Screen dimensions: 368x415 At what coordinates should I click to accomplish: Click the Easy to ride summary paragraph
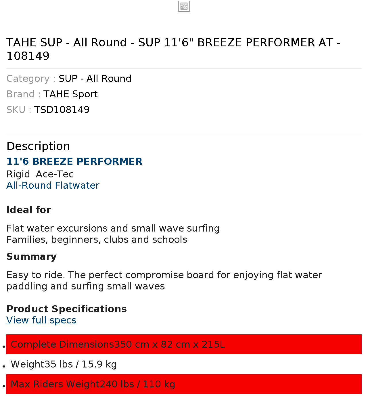point(164,281)
